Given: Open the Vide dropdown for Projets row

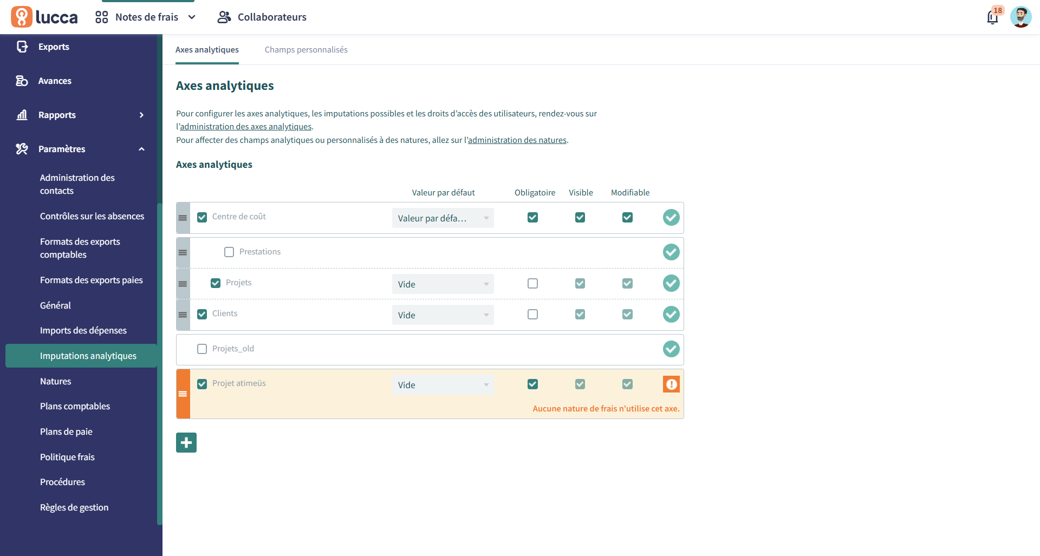Looking at the screenshot, I should pos(443,284).
